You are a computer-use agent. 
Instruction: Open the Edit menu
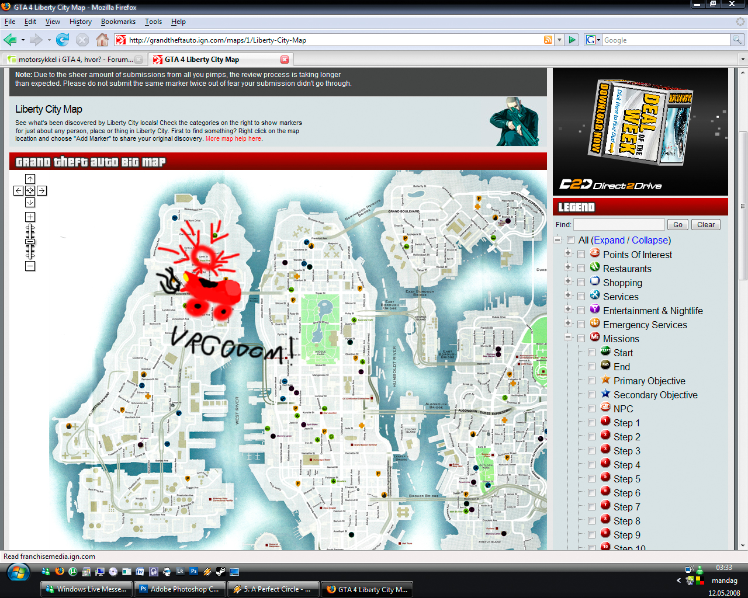point(30,22)
